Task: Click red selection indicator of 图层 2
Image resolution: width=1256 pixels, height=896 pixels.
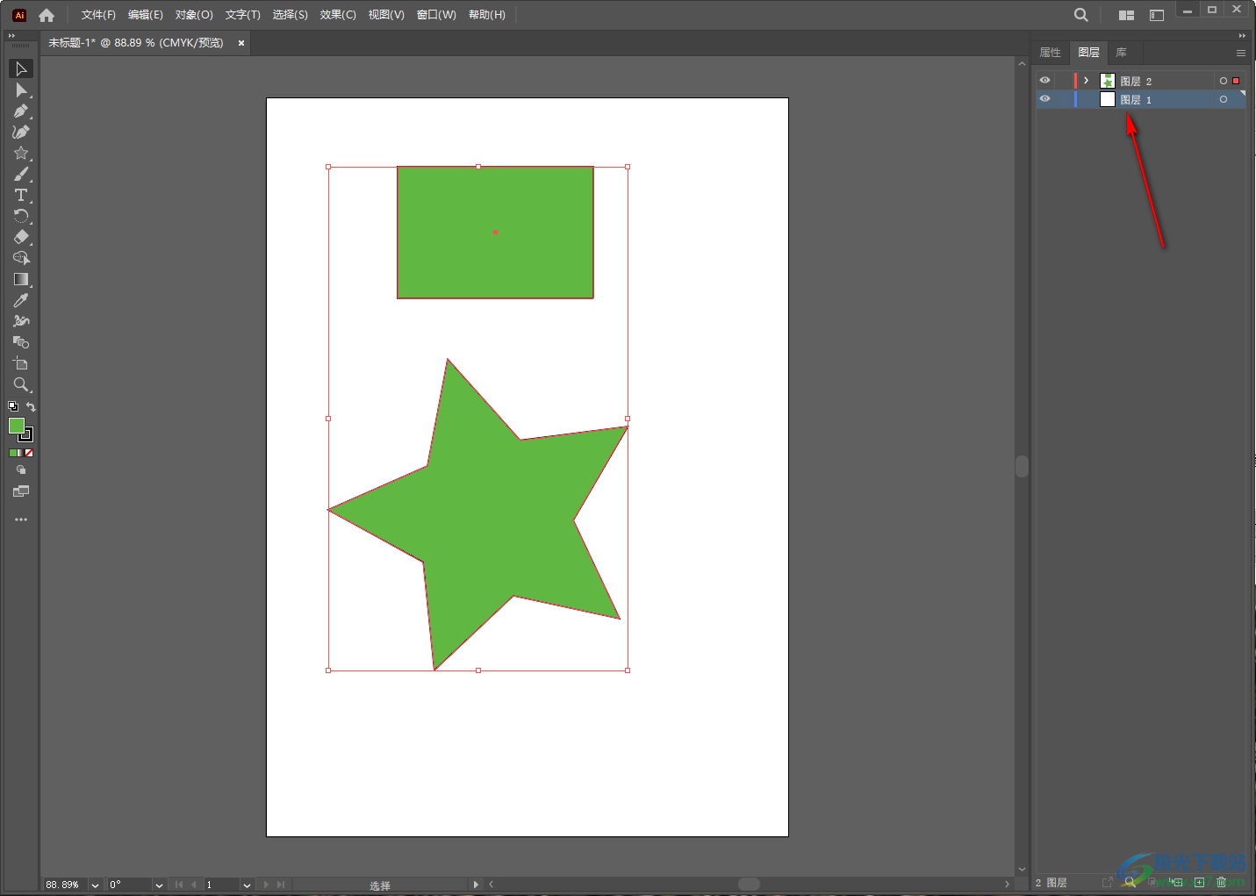Action: [x=1236, y=81]
